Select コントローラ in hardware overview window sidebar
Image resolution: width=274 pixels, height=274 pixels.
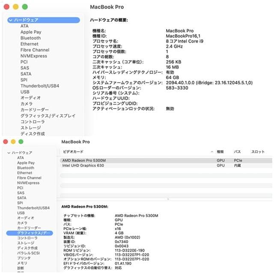click(33, 122)
